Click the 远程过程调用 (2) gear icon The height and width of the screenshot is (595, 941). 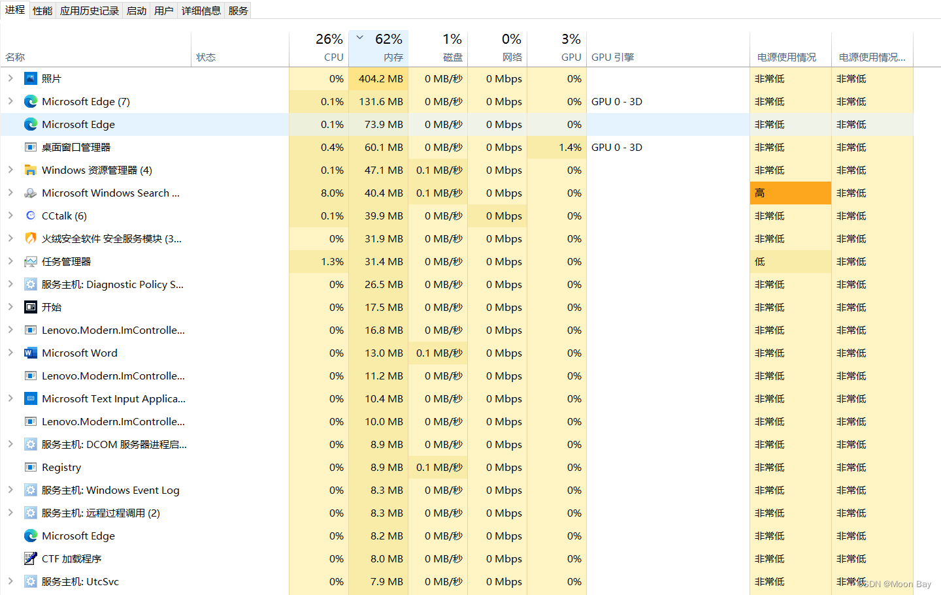click(30, 513)
